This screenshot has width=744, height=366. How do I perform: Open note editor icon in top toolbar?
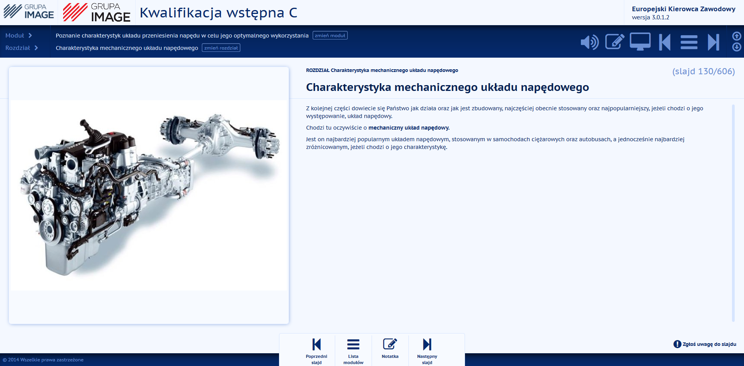pyautogui.click(x=615, y=42)
